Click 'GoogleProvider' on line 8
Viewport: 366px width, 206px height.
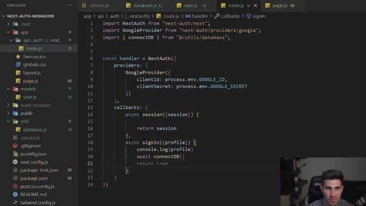tap(145, 73)
